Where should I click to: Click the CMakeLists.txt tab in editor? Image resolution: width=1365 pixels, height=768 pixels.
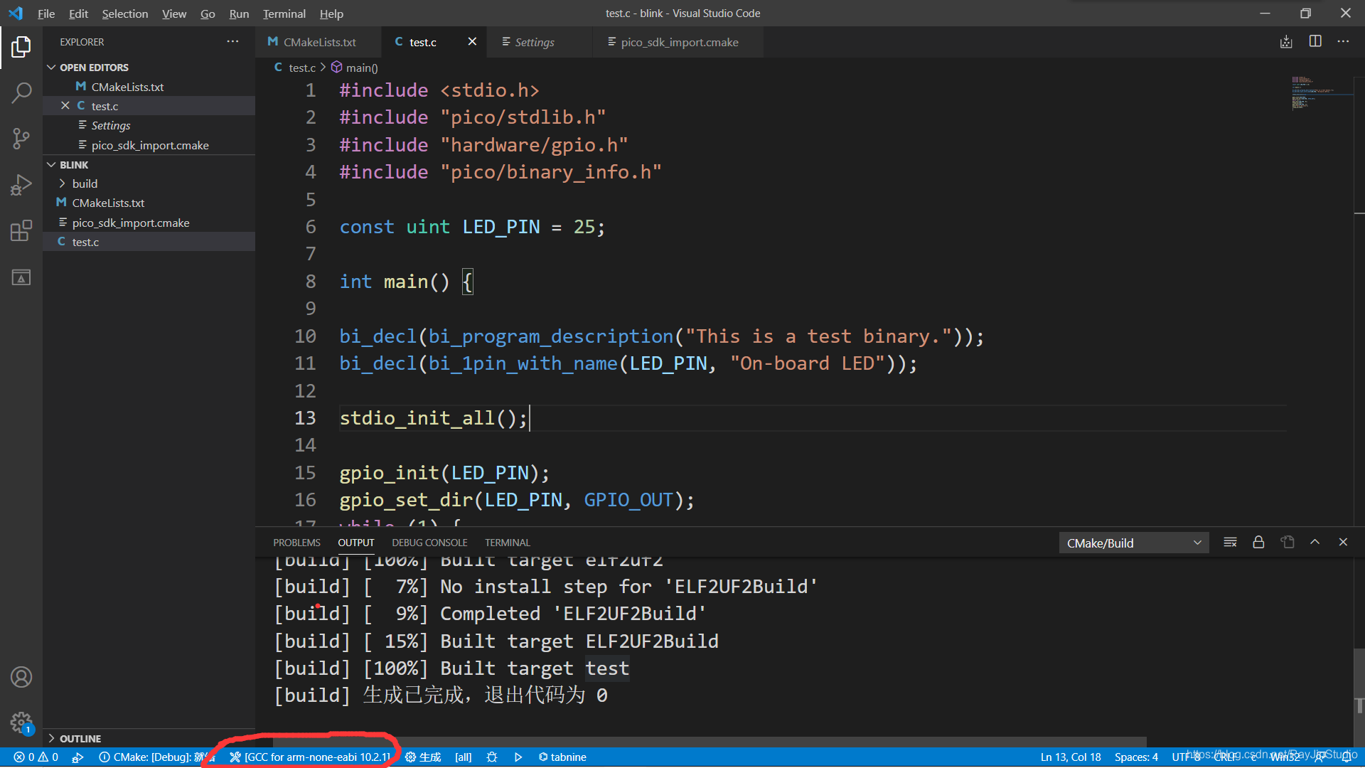[x=318, y=42]
